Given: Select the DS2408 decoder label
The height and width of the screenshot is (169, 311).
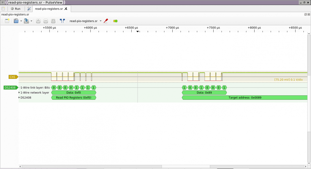Looking at the screenshot, I should 11,88.
